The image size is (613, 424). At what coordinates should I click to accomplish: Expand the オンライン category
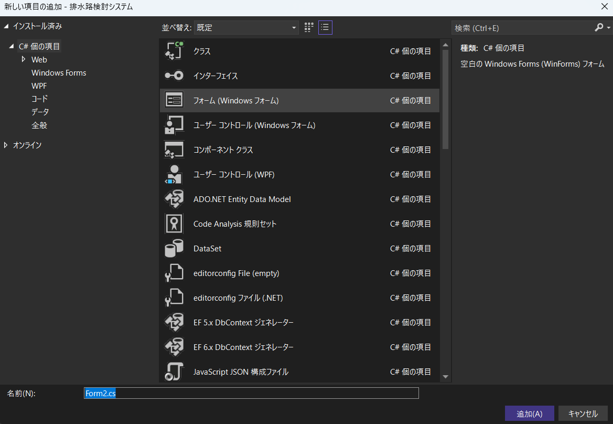pos(6,145)
